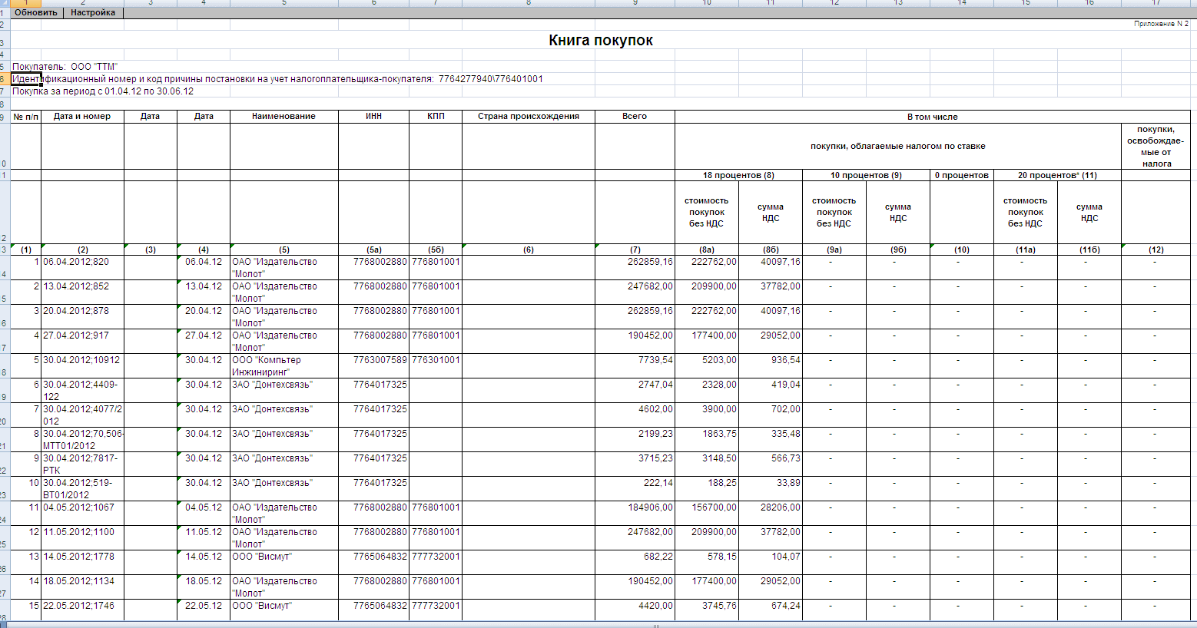Select the total "222,14"

tap(635, 489)
